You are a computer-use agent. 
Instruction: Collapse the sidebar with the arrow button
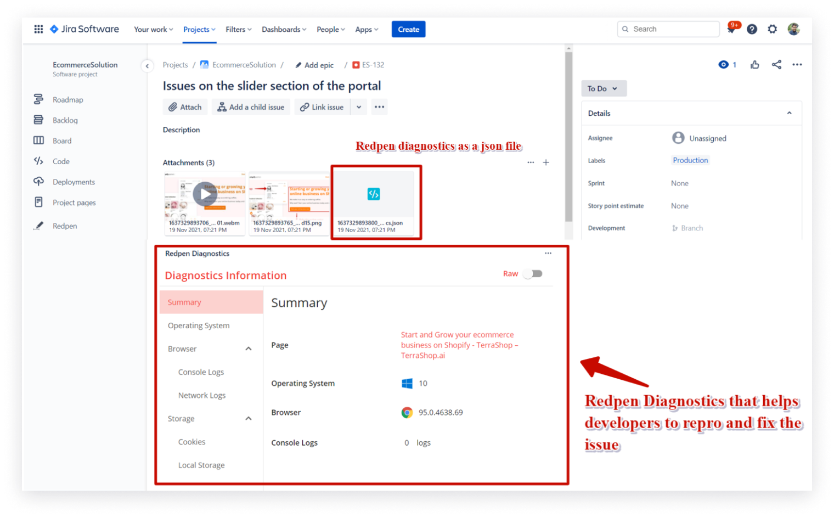point(146,66)
